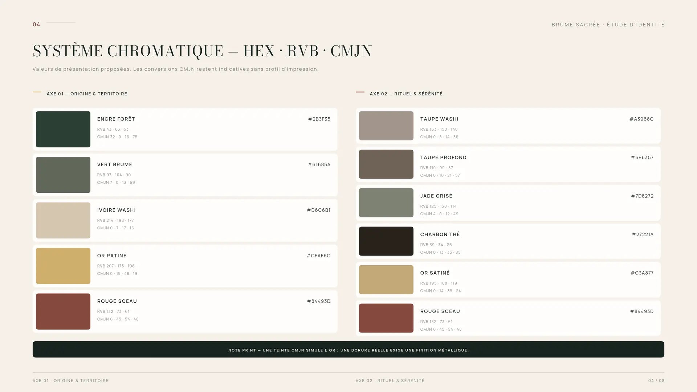
Task: Click the "RVB 207 · 175 · 108" value
Action: pos(116,266)
